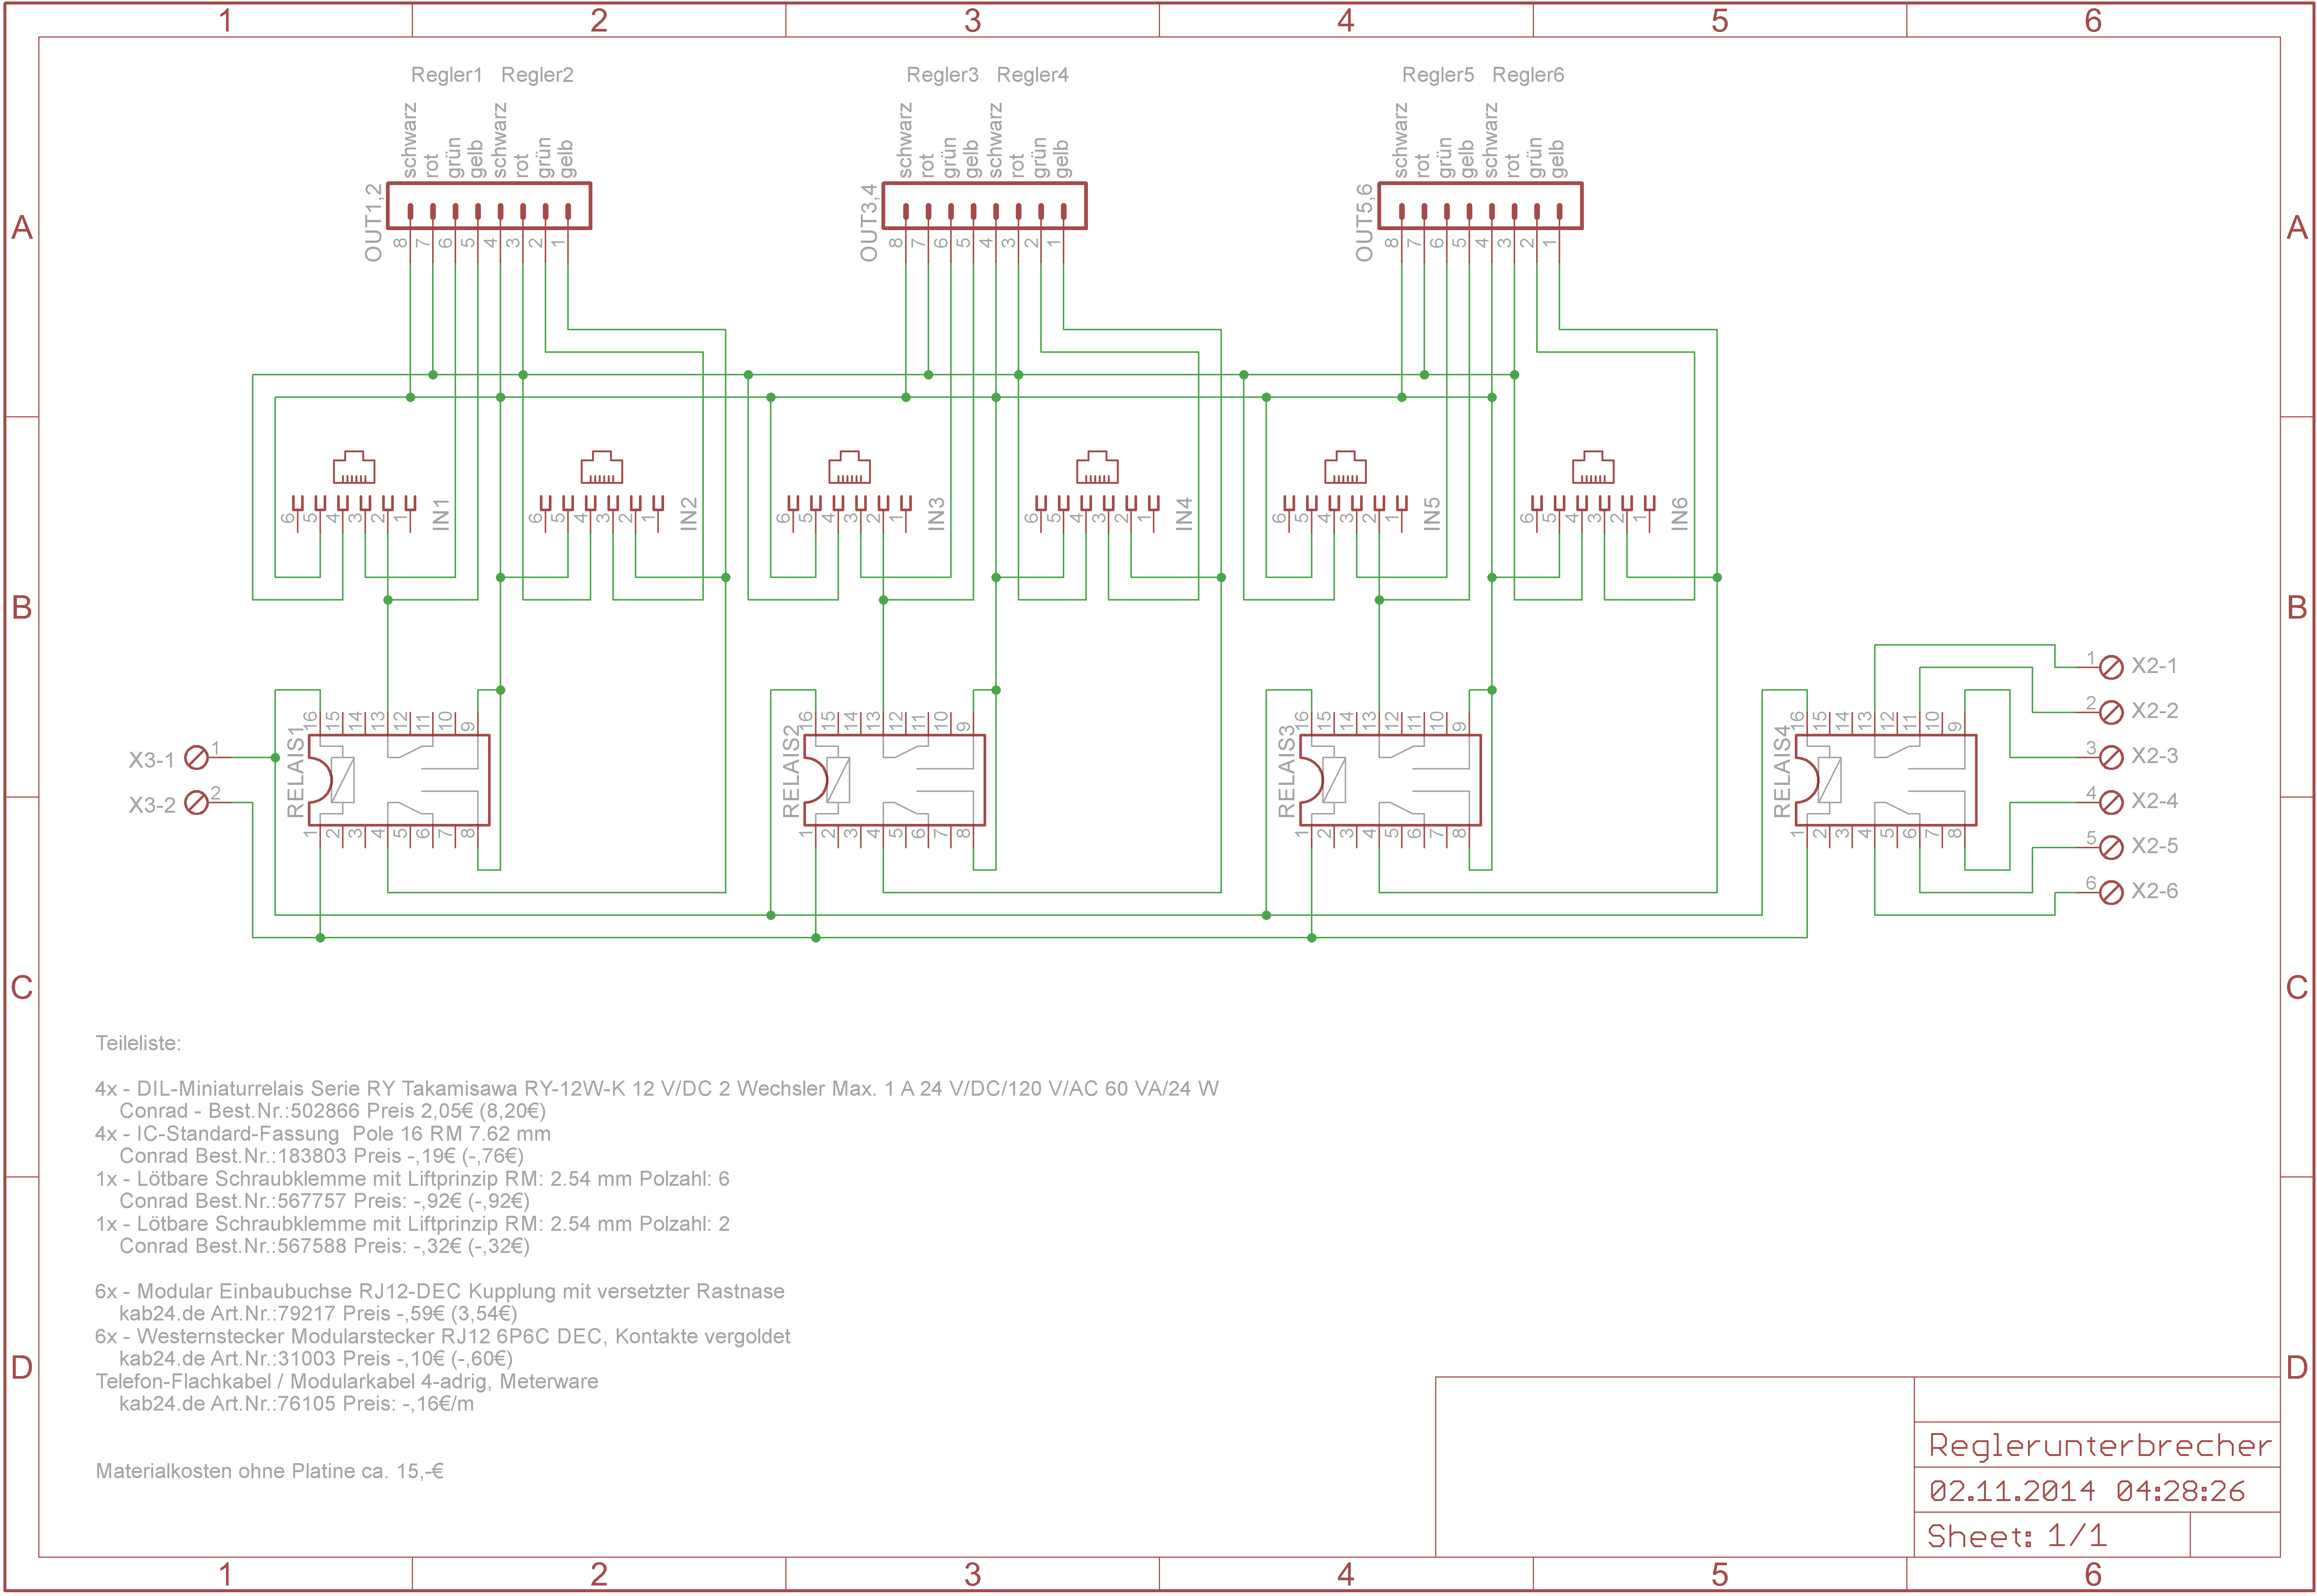Select the Regler4 text label
The height and width of the screenshot is (1596, 2317).
pos(1033,75)
